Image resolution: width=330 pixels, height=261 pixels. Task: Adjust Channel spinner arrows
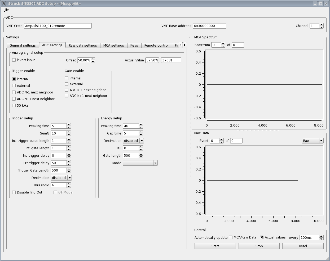pos(322,26)
